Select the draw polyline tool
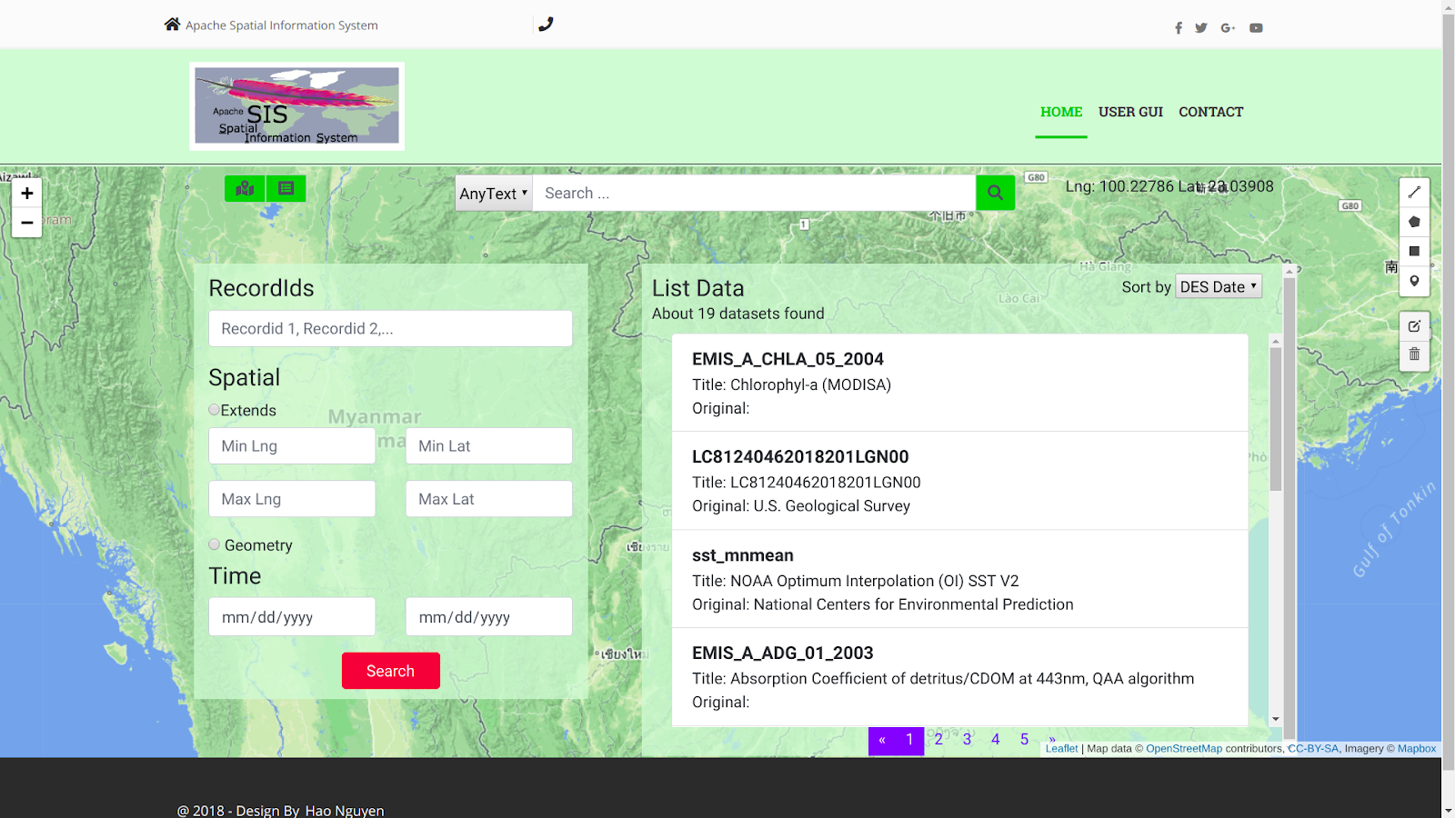This screenshot has height=818, width=1455. pos(1414,192)
